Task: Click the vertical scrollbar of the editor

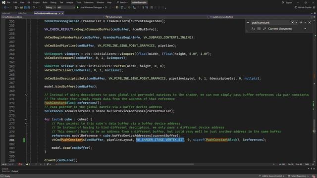Action: tap(314, 125)
